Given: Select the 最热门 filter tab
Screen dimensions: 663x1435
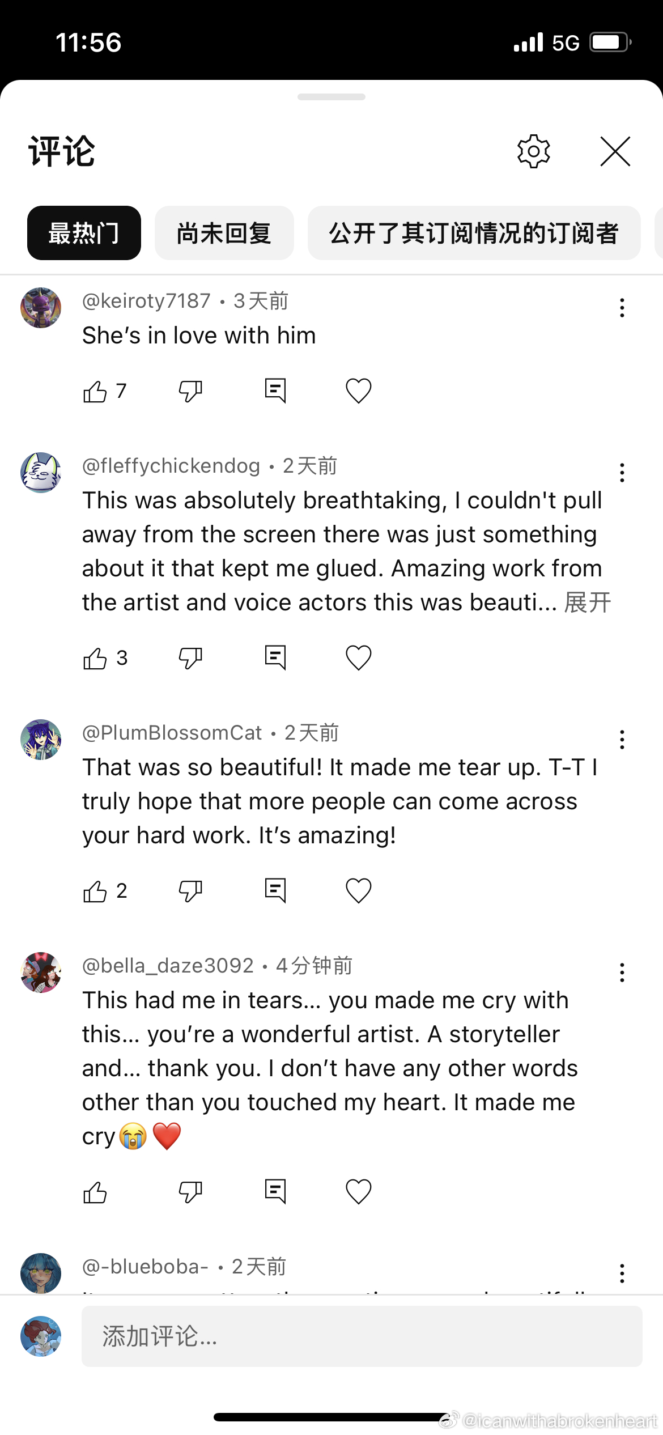Looking at the screenshot, I should 84,233.
